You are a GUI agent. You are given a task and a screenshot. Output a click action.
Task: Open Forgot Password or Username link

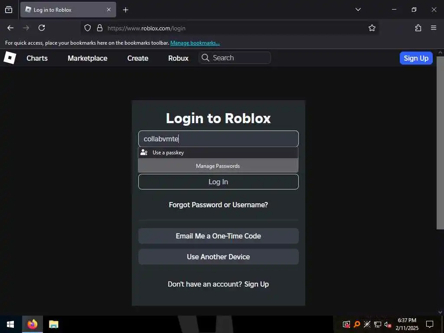pos(219,205)
